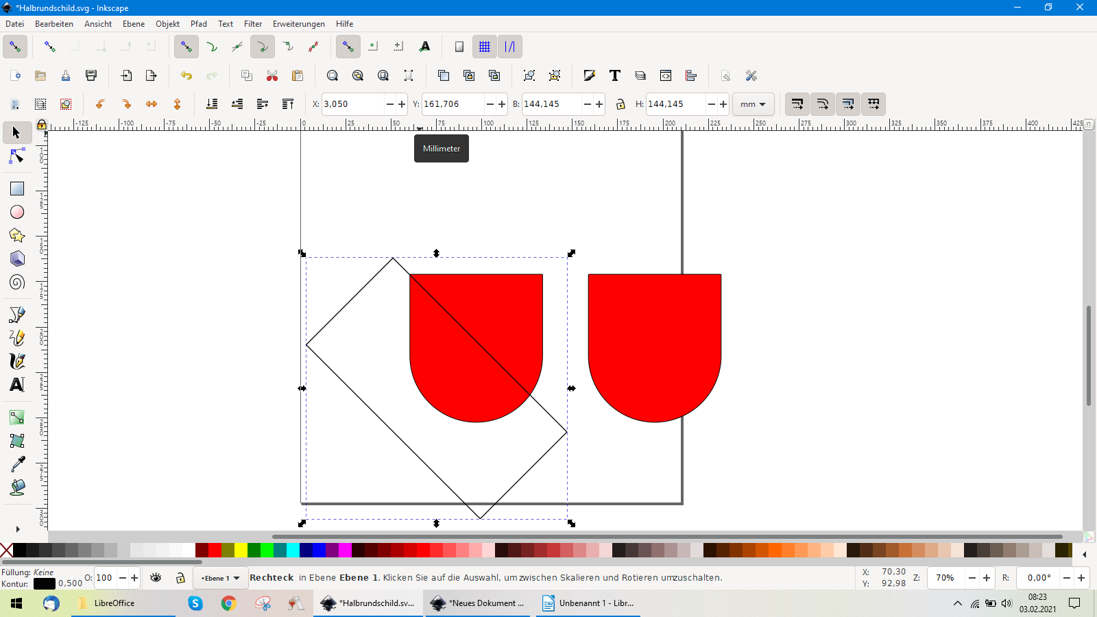Select the Star and Polygon tool
This screenshot has height=617, width=1097.
click(x=17, y=235)
